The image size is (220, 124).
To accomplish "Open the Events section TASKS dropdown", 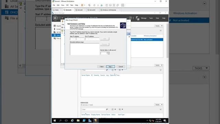I will (x=159, y=65).
